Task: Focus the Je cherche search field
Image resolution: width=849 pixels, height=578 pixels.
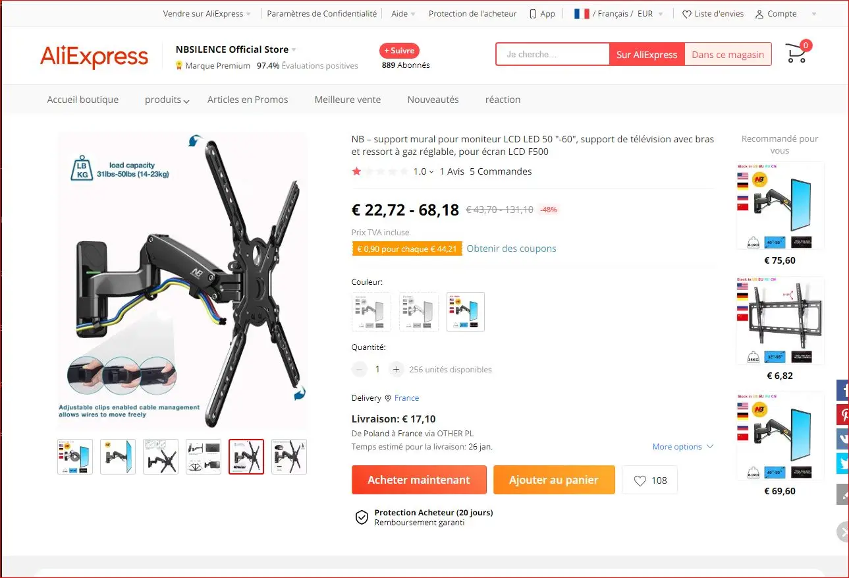Action: click(553, 55)
